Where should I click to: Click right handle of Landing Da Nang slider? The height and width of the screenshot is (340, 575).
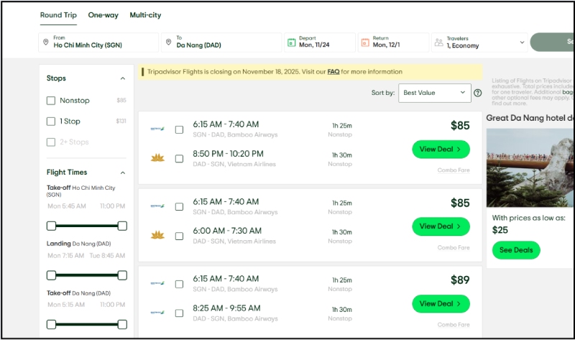(x=122, y=275)
